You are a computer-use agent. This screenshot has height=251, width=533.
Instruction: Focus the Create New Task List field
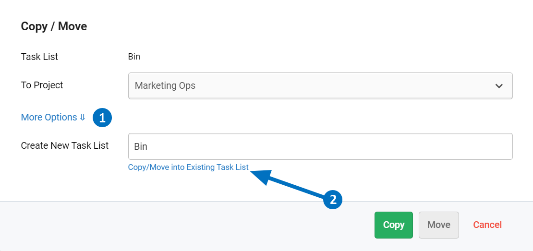tap(320, 146)
